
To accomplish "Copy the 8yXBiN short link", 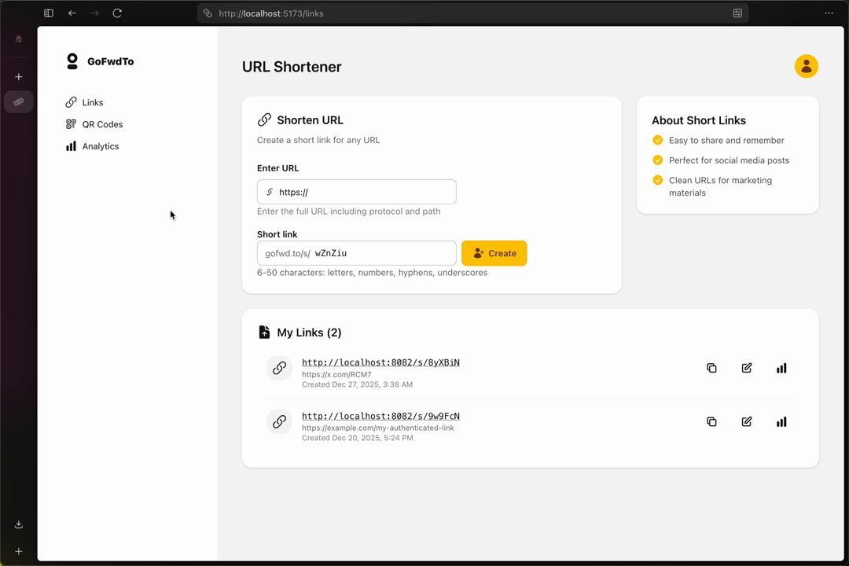I will coord(711,368).
